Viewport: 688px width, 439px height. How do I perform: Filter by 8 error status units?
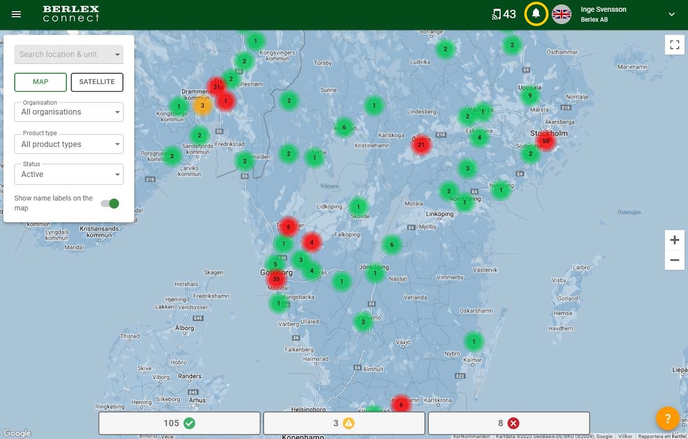508,423
